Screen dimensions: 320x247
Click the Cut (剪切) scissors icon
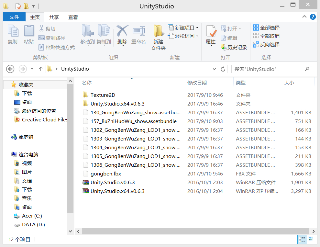(x=41, y=28)
